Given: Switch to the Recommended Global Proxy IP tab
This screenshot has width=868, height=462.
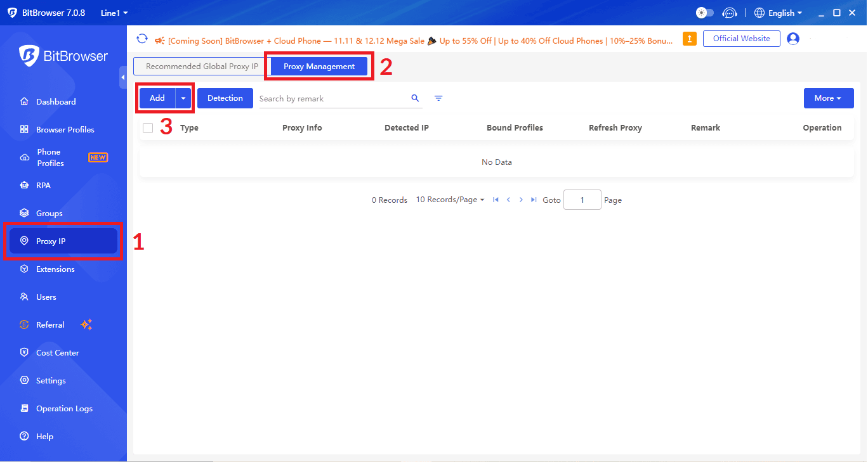Looking at the screenshot, I should pos(199,66).
